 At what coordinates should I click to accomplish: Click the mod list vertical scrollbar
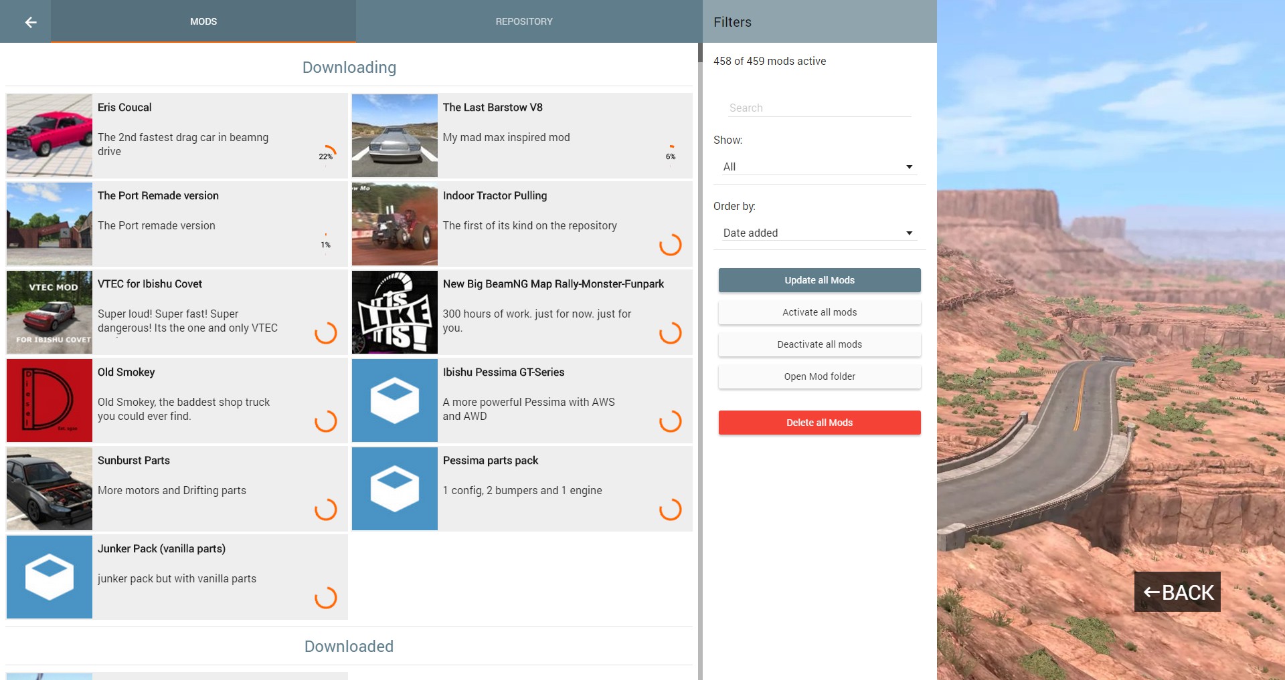click(x=700, y=361)
